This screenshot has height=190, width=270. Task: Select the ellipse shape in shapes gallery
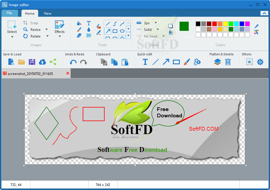pos(122,31)
